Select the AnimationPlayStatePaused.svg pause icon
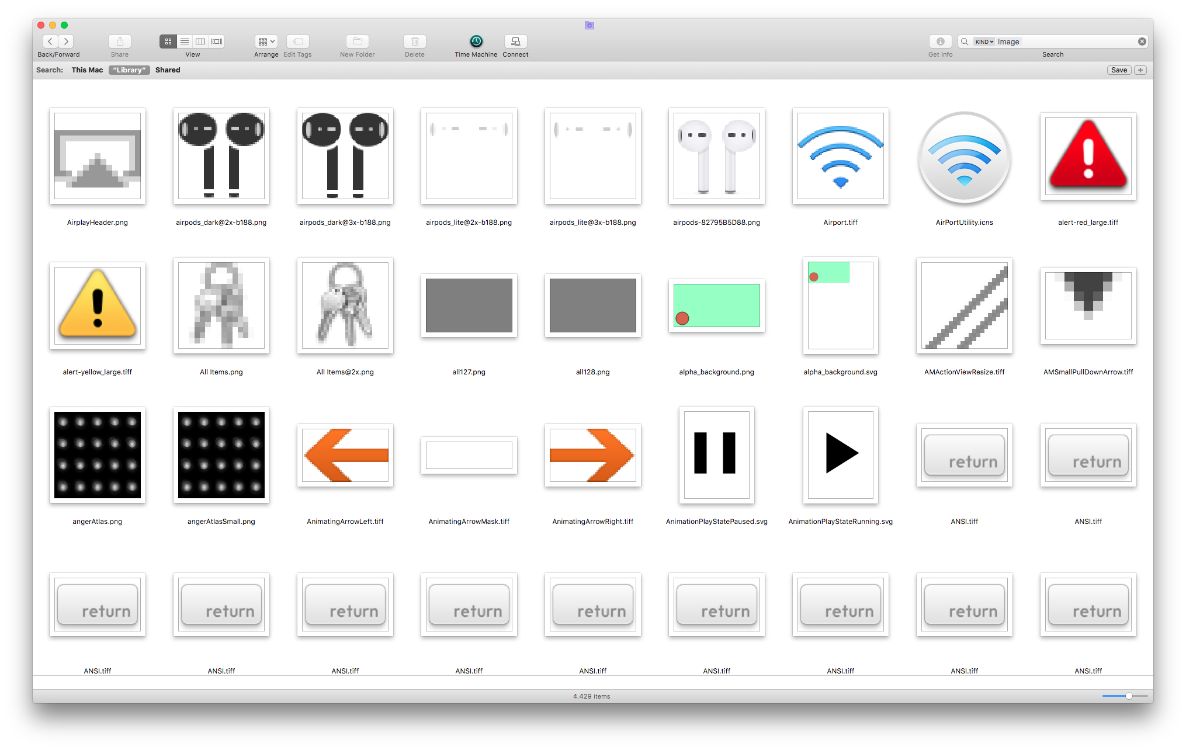The height and width of the screenshot is (750, 1186). click(x=717, y=455)
